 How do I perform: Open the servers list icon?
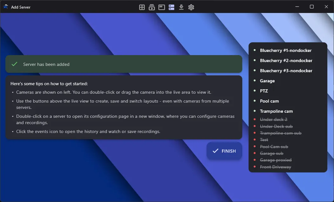(x=171, y=7)
